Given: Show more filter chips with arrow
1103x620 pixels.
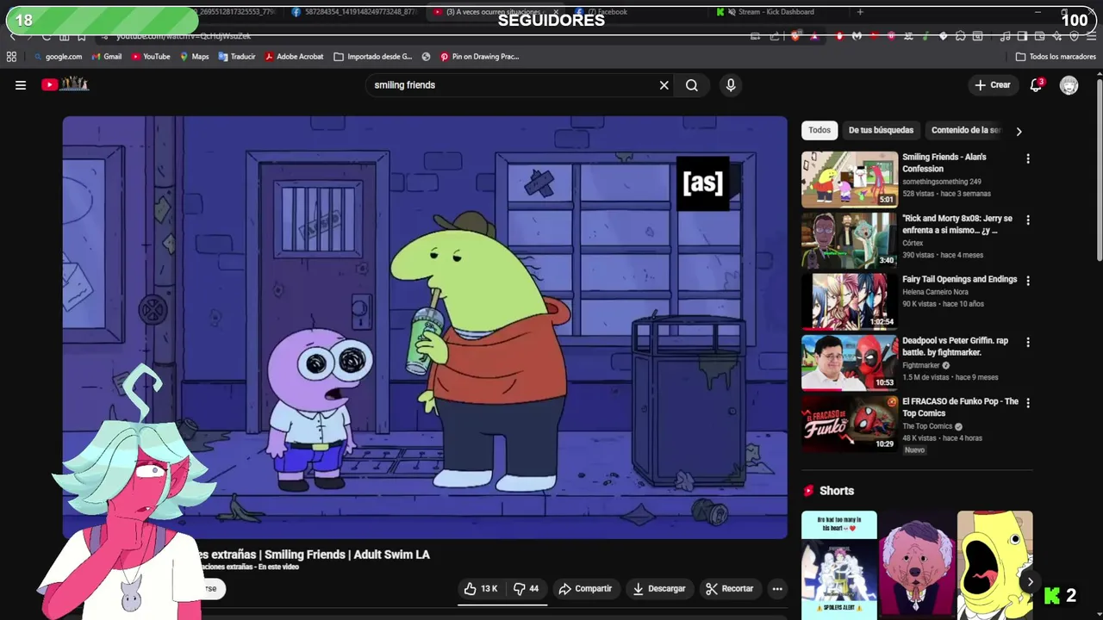Looking at the screenshot, I should coord(1019,131).
